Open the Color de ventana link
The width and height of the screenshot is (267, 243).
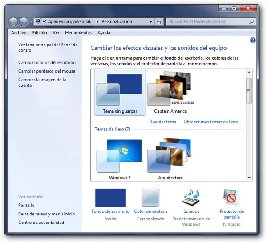pos(151,211)
